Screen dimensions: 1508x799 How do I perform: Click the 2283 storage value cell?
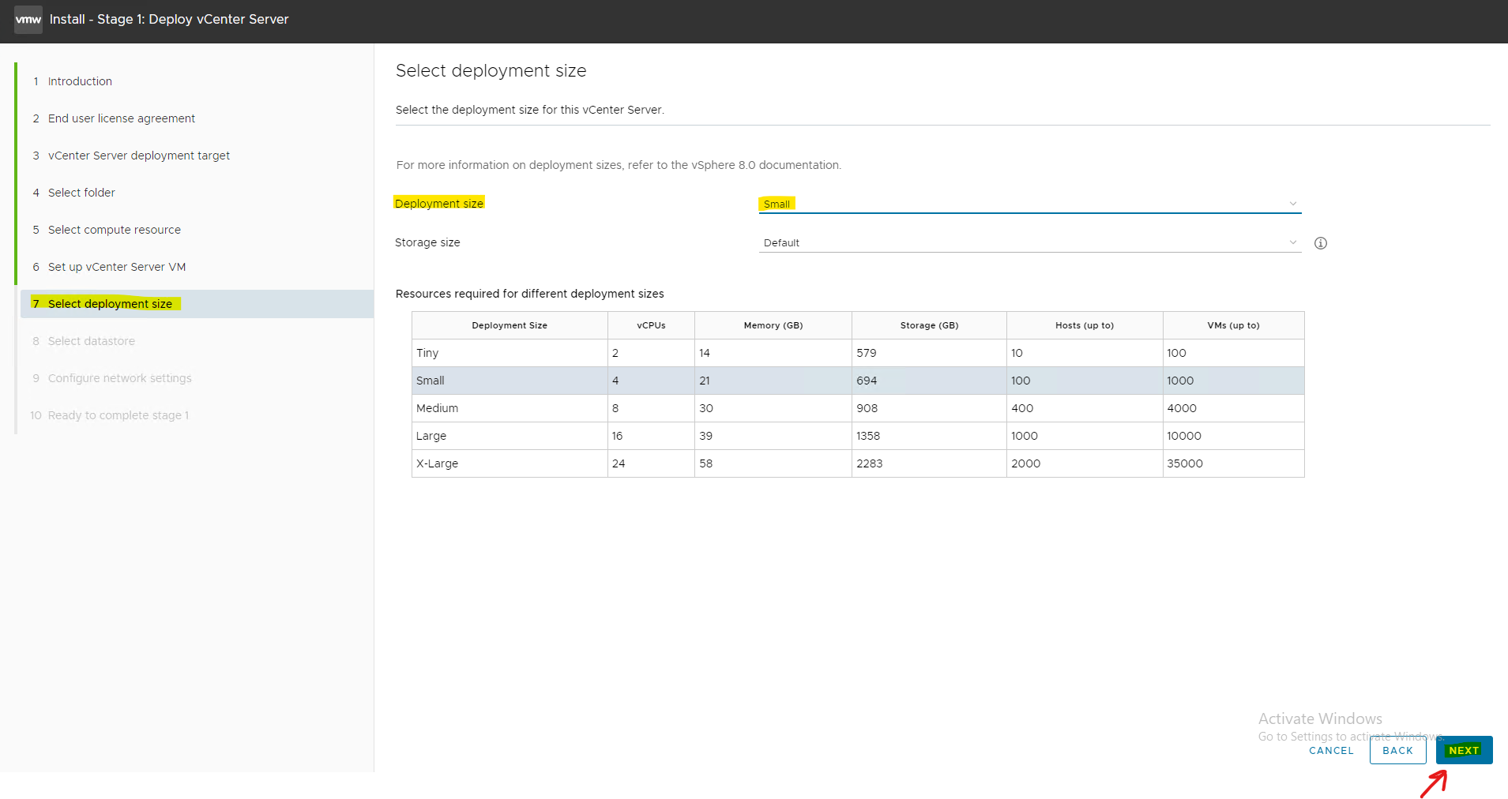point(929,463)
